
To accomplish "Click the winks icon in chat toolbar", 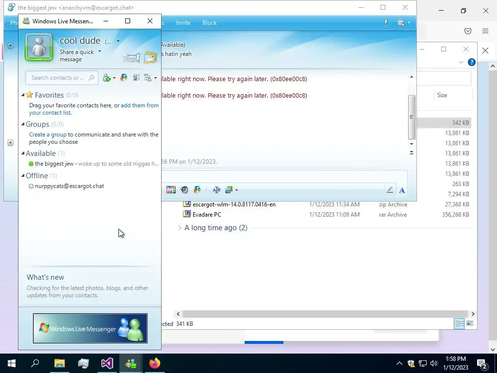I will click(x=184, y=190).
